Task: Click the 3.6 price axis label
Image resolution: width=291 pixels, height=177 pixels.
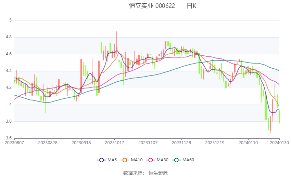Action: [x=9, y=138]
